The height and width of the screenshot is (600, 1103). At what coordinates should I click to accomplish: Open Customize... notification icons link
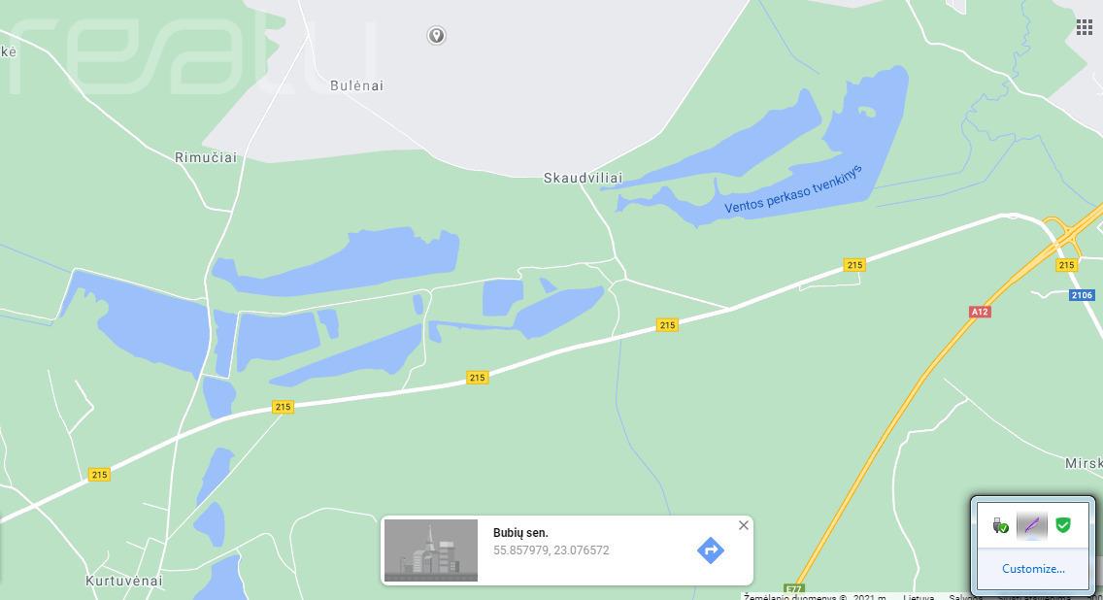click(x=1033, y=568)
